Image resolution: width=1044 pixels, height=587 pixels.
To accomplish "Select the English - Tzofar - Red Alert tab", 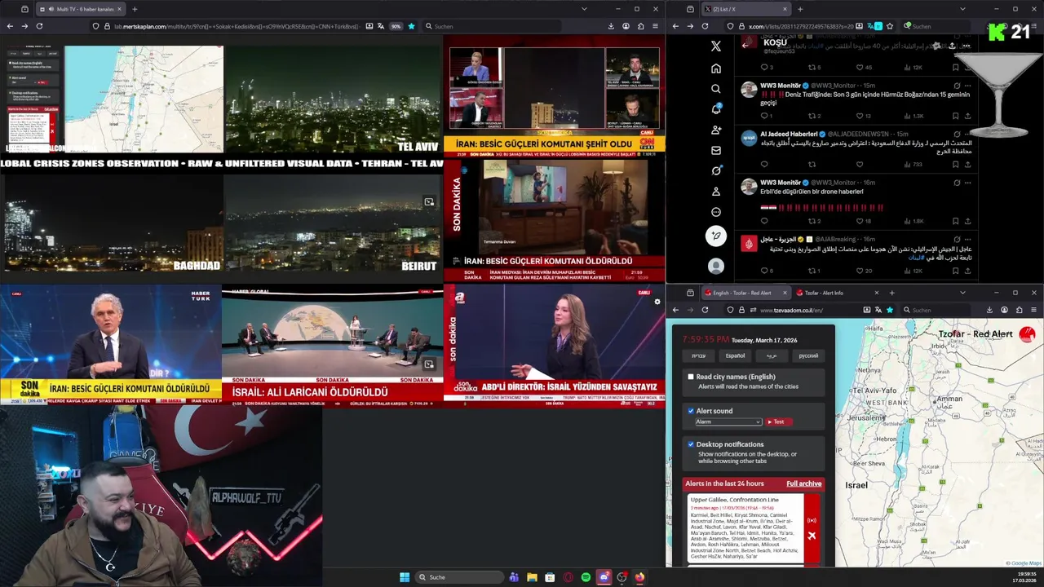I will [745, 293].
